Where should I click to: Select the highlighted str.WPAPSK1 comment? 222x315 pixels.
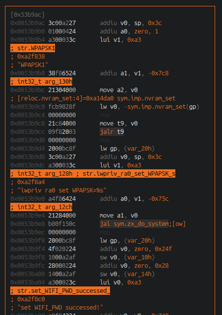click(x=33, y=48)
